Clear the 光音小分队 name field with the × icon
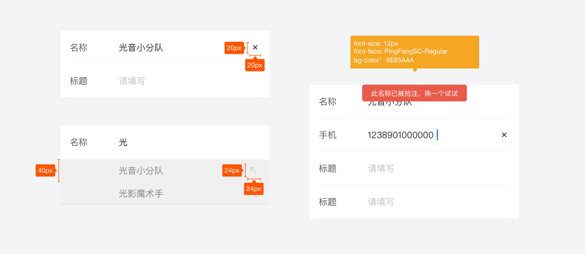Screen dimensions: 585x254 pyautogui.click(x=255, y=48)
